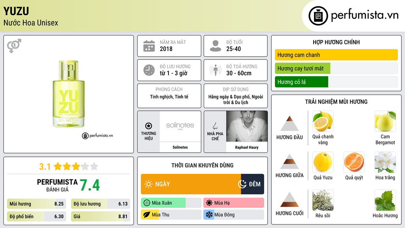Open the Rêu sồi note image
This screenshot has height=228, width=405.
[323, 200]
